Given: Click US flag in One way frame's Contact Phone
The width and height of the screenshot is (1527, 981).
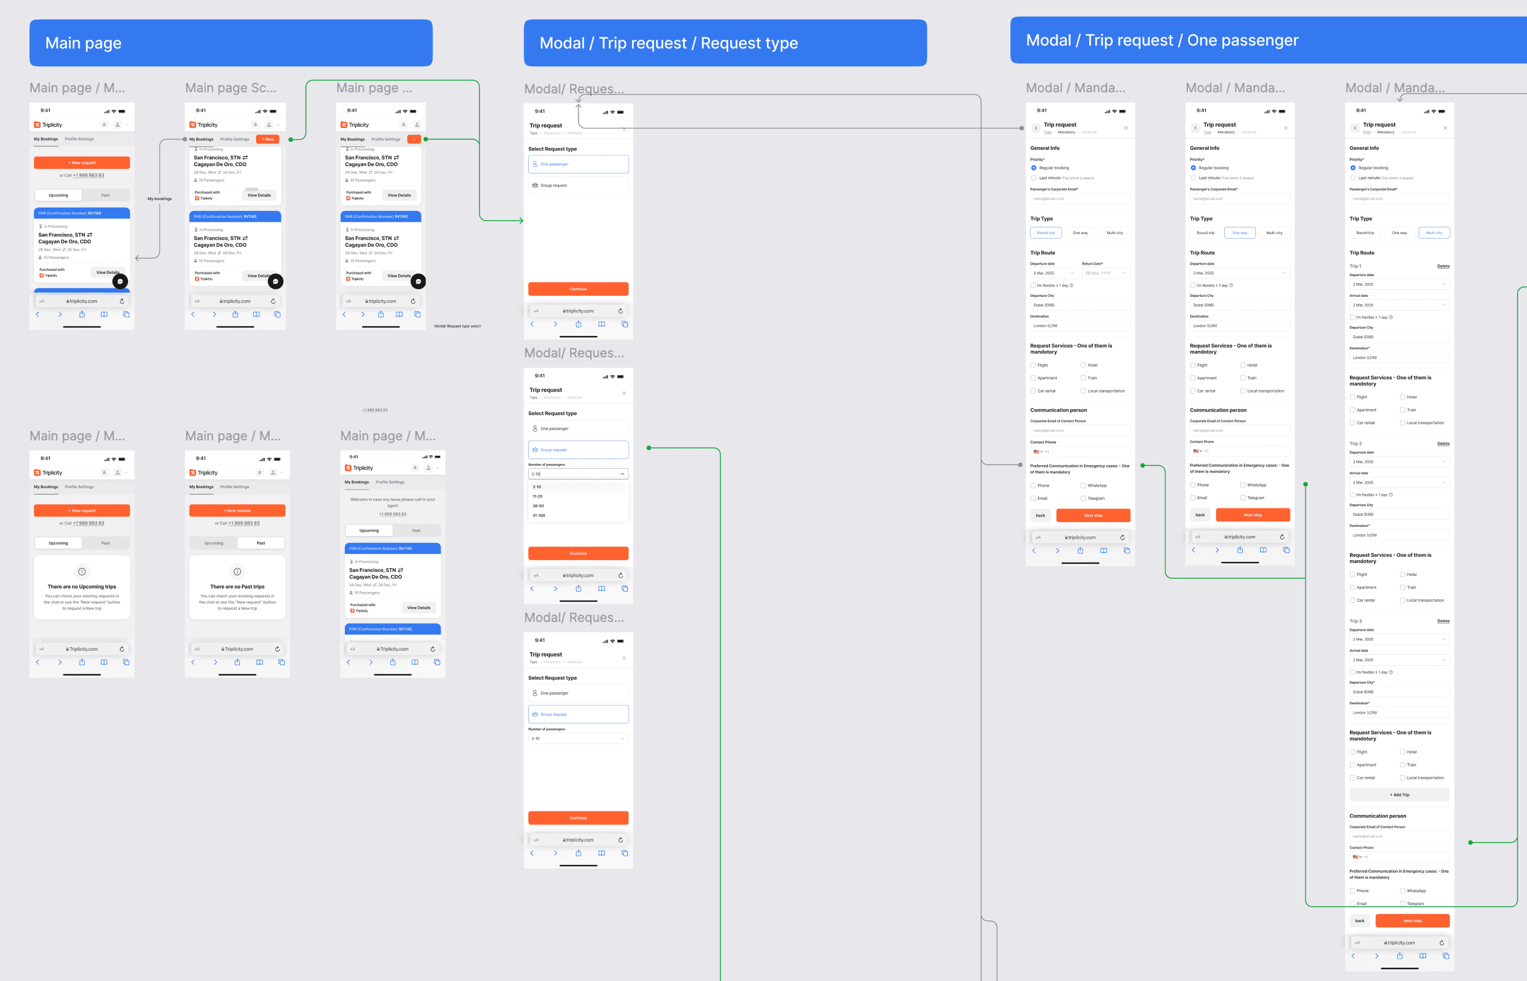Looking at the screenshot, I should pos(1196,451).
